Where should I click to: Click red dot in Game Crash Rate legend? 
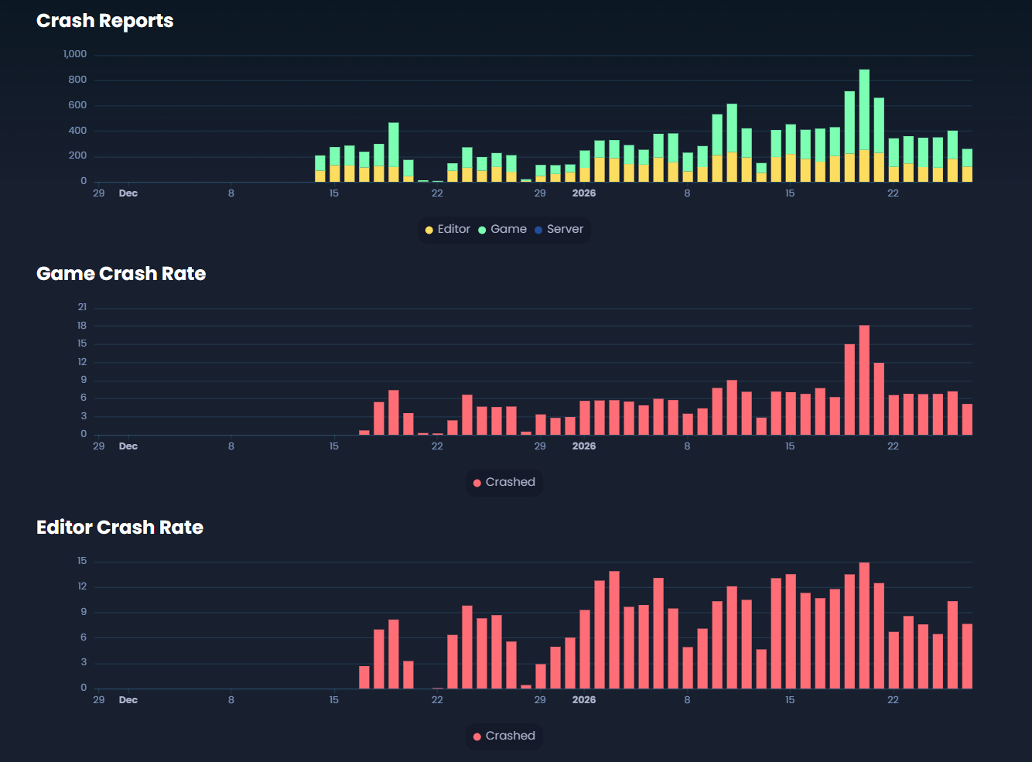[477, 483]
